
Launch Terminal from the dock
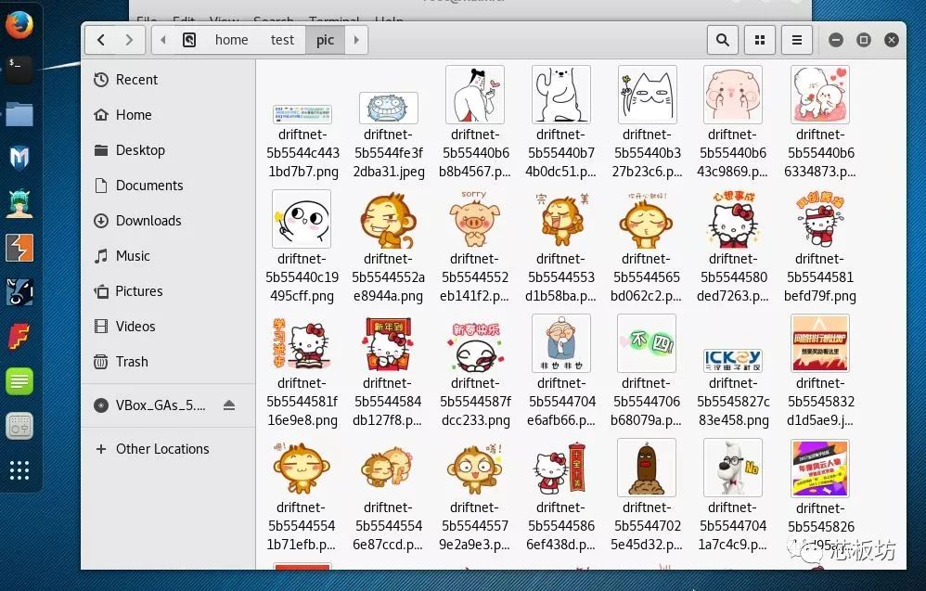(19, 70)
